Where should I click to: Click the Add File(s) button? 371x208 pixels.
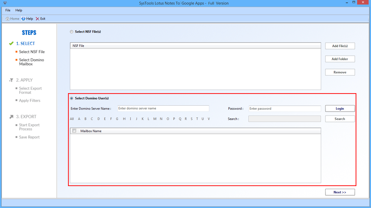pos(340,46)
